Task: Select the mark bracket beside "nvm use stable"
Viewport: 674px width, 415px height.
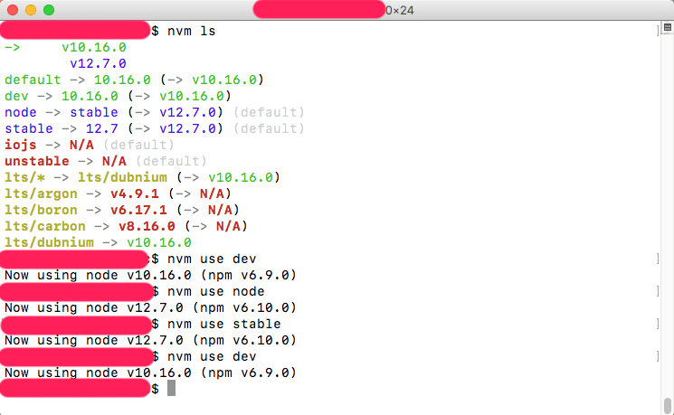Action: click(656, 324)
